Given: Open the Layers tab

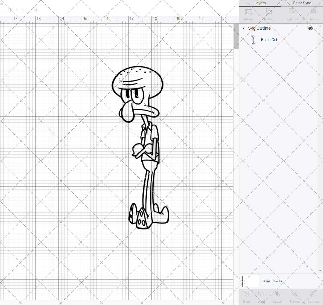Looking at the screenshot, I should (x=260, y=3).
